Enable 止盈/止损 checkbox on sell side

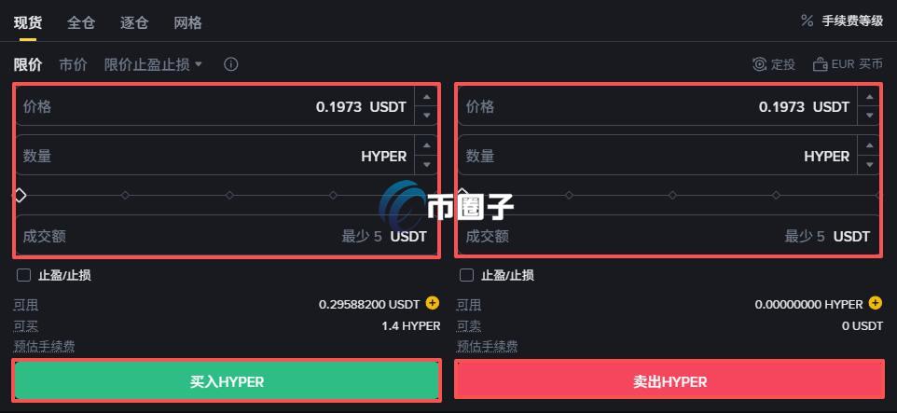click(x=467, y=275)
